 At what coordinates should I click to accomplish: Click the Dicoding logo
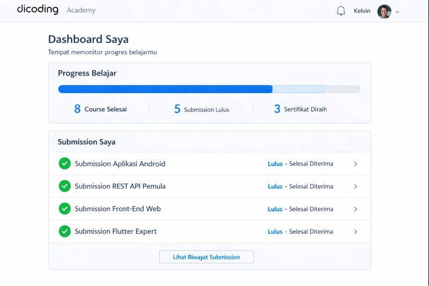tap(38, 10)
